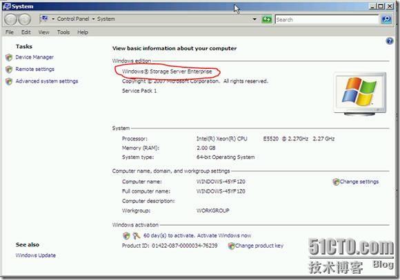The width and height of the screenshot is (400, 280).
Task: Click Activate Windows now link
Action: point(224,236)
